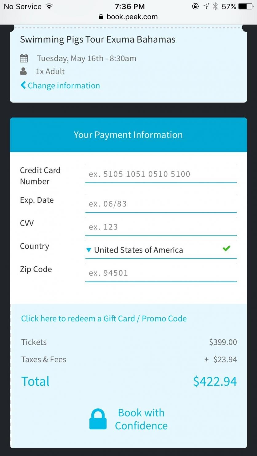
Task: Click the calendar icon beside tour date
Action: [24, 58]
